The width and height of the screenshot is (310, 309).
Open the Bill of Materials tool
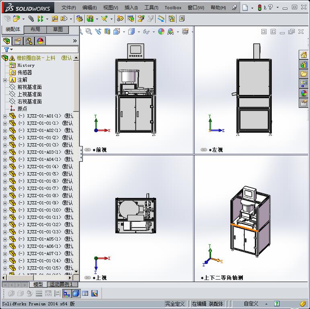click(131, 19)
